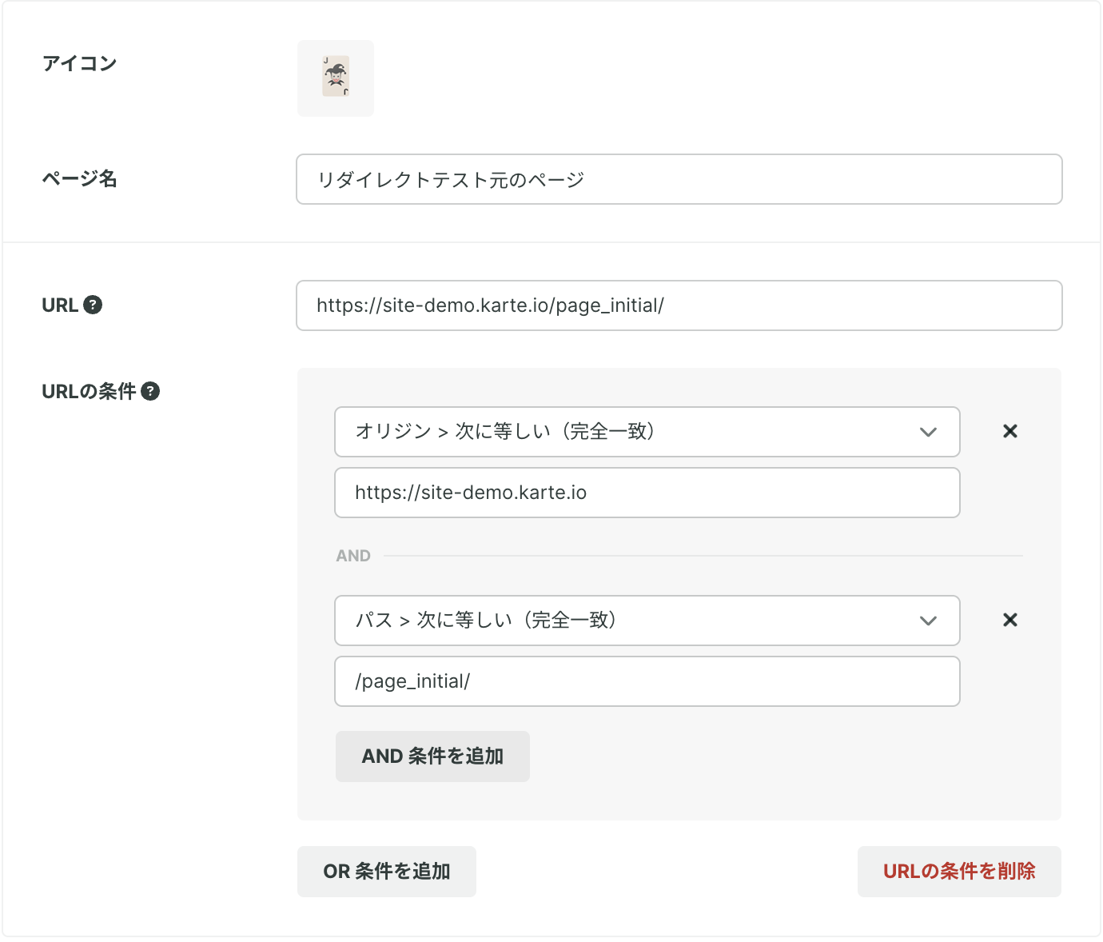Click the help icon beside URL label

(x=93, y=305)
